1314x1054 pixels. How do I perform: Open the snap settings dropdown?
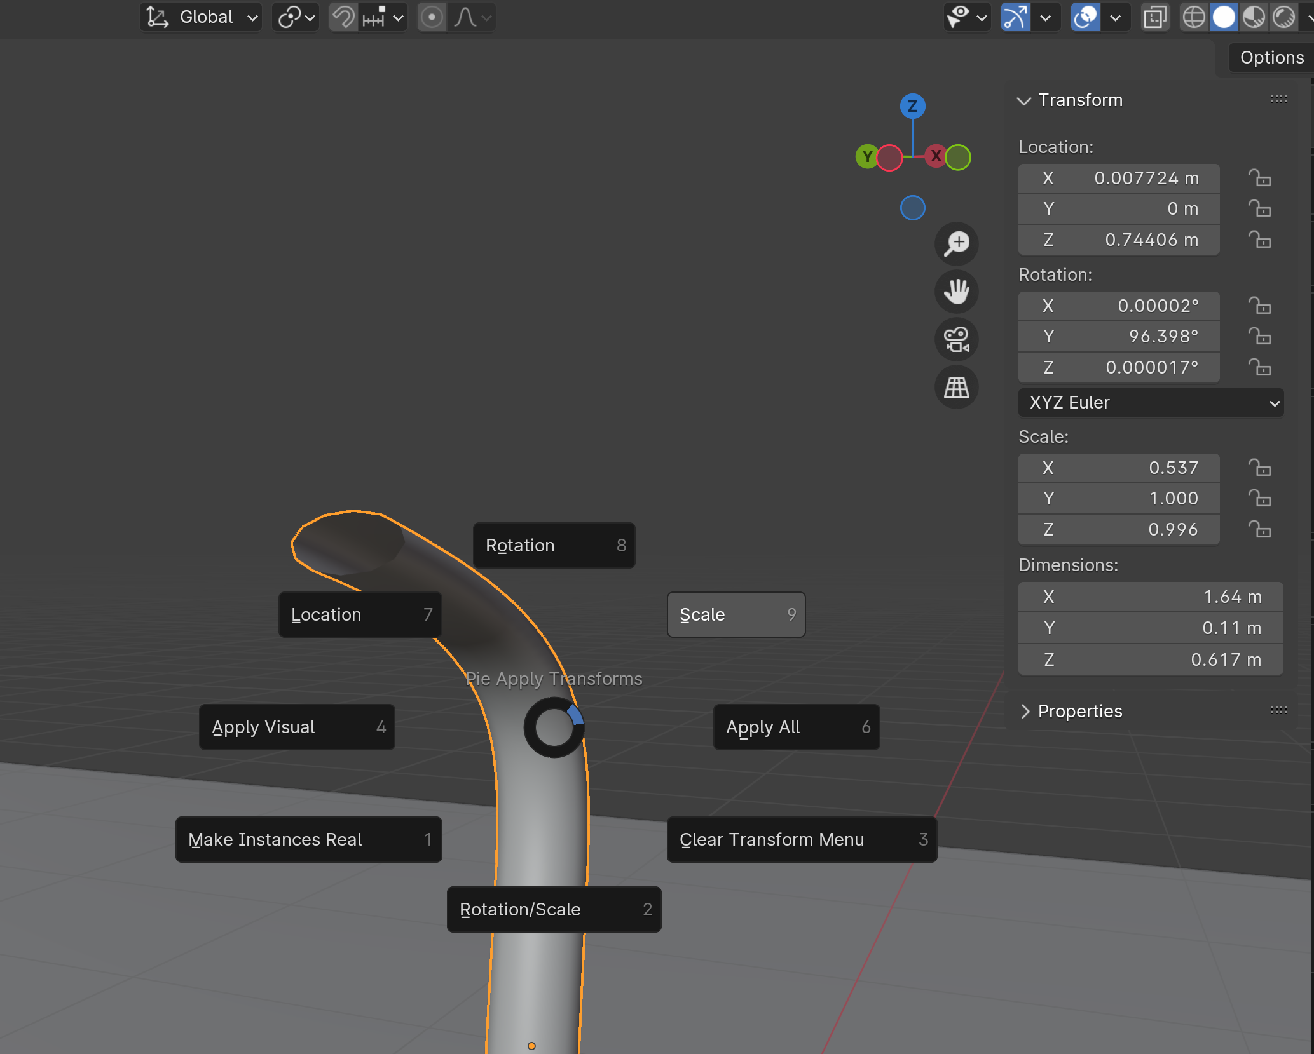(383, 17)
